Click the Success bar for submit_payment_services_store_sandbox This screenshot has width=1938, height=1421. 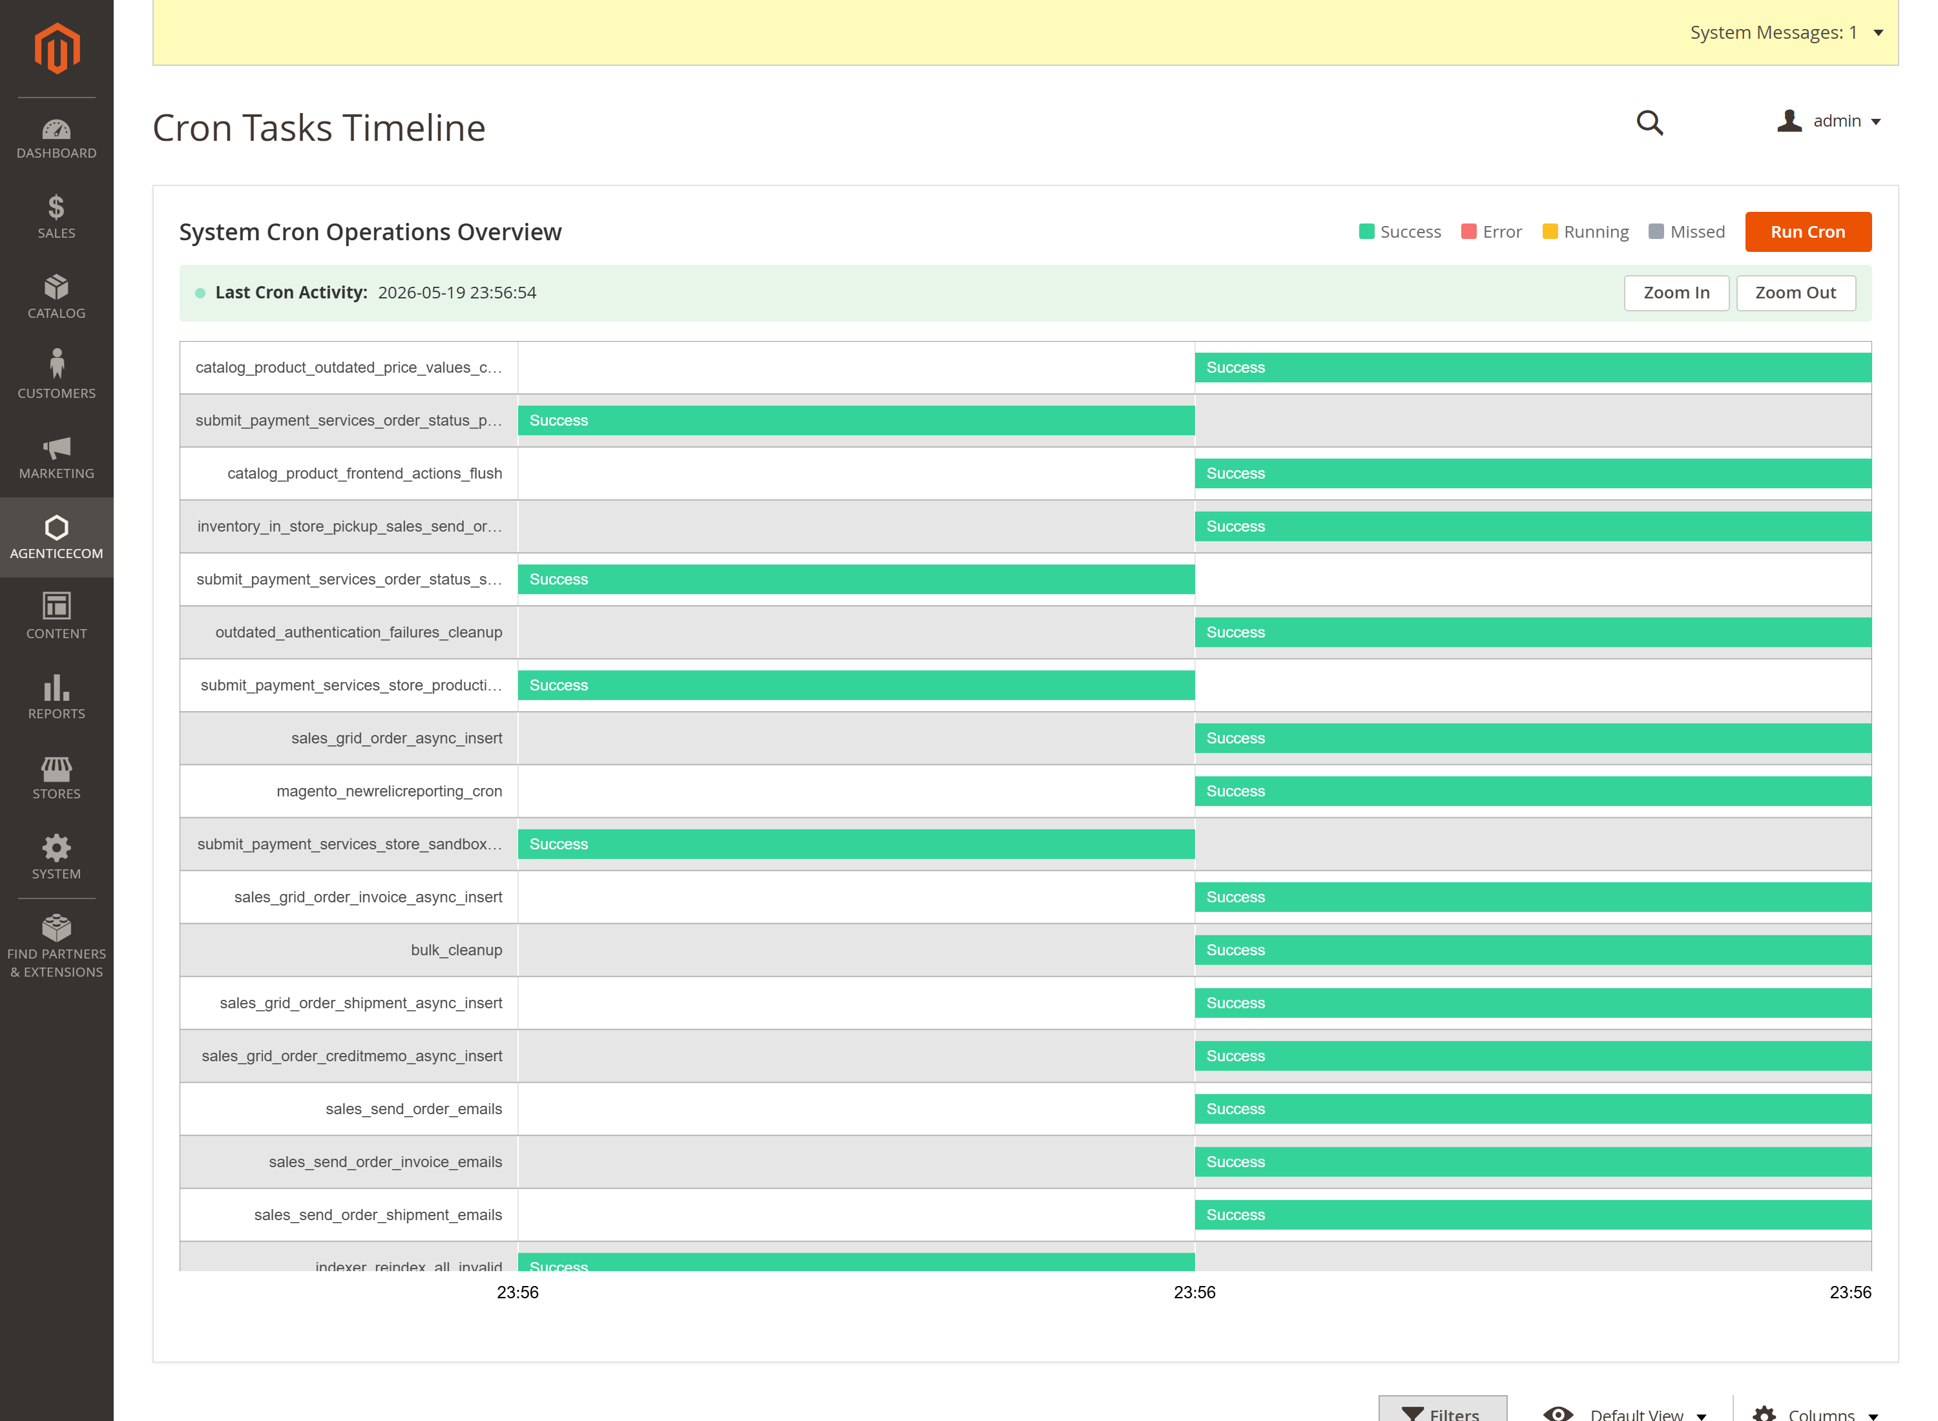[x=856, y=844]
